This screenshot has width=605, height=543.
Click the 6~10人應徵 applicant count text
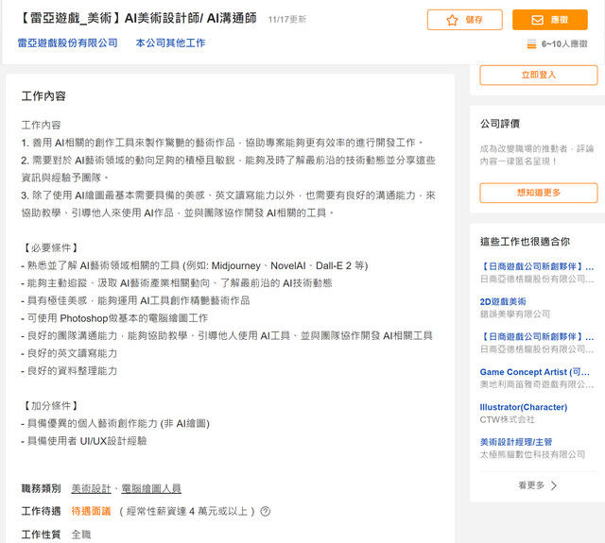[564, 44]
